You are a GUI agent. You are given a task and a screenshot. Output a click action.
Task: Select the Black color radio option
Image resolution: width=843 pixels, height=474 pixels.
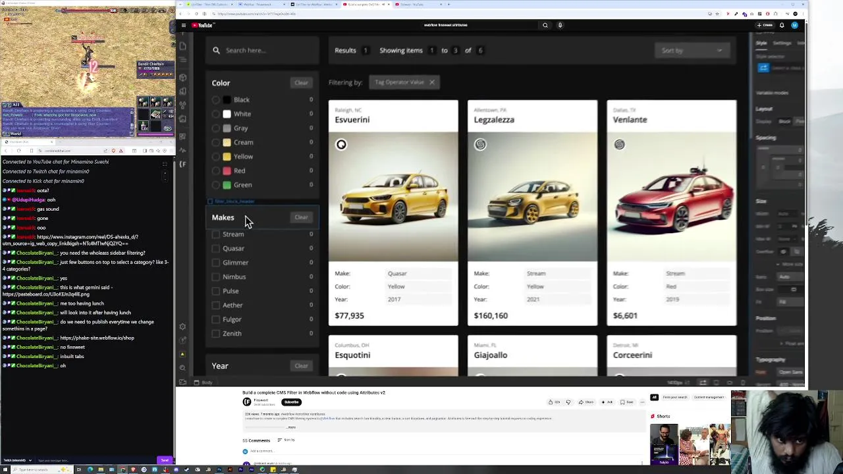(x=216, y=100)
